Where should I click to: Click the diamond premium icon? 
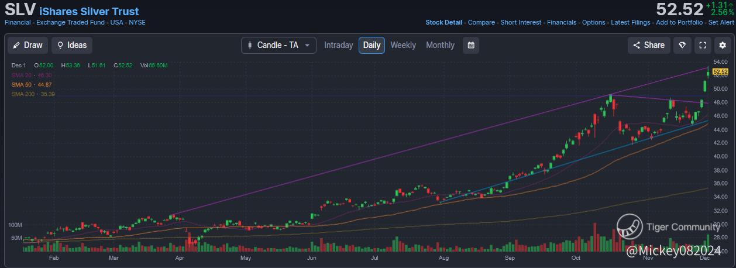coord(682,45)
